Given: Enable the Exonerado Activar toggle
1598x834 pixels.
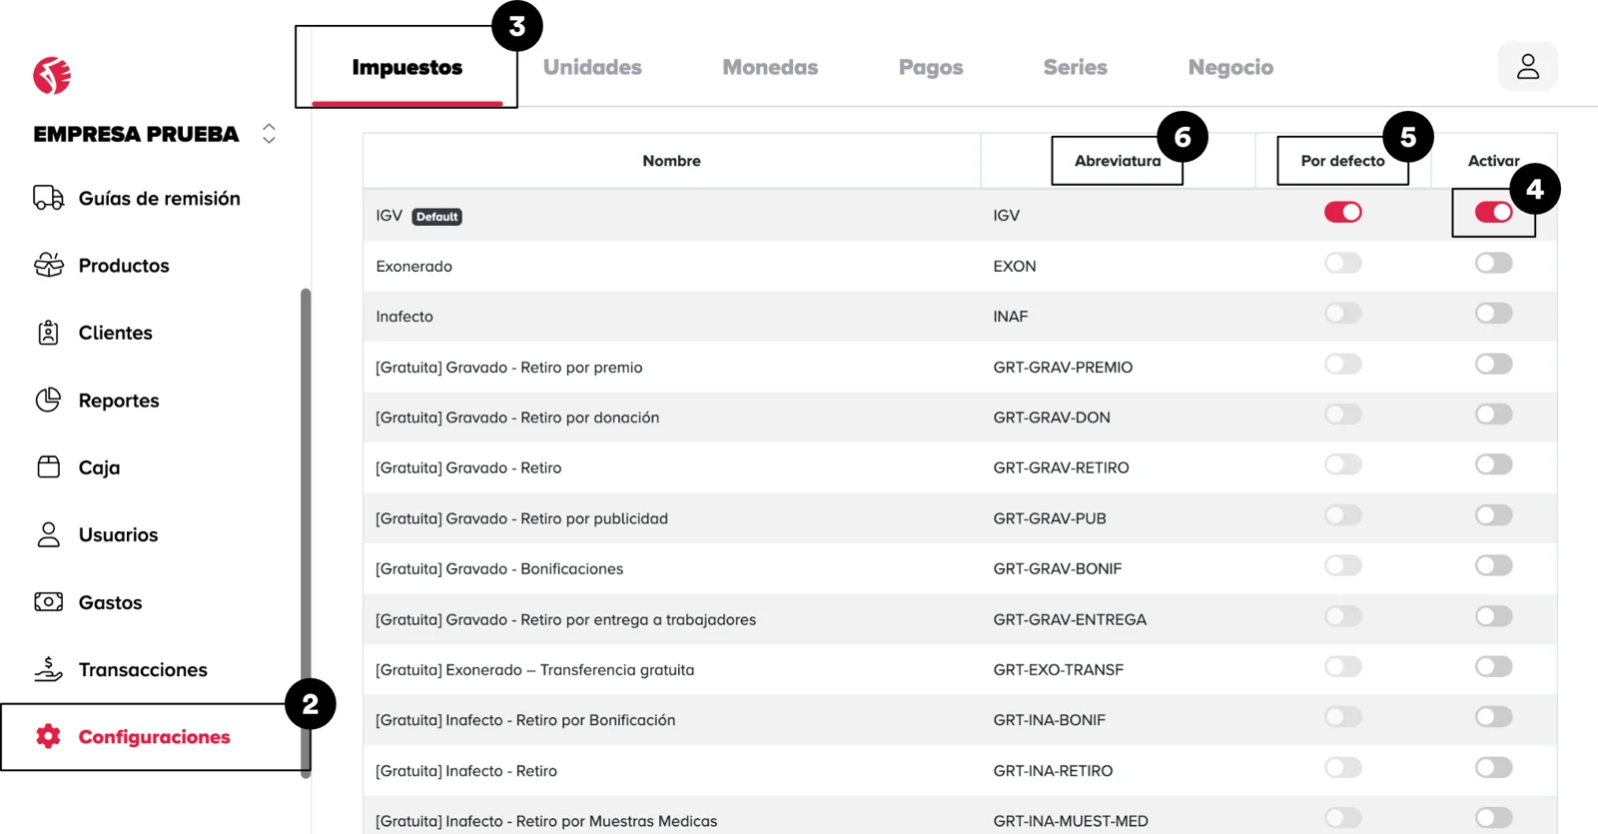Looking at the screenshot, I should tap(1493, 263).
